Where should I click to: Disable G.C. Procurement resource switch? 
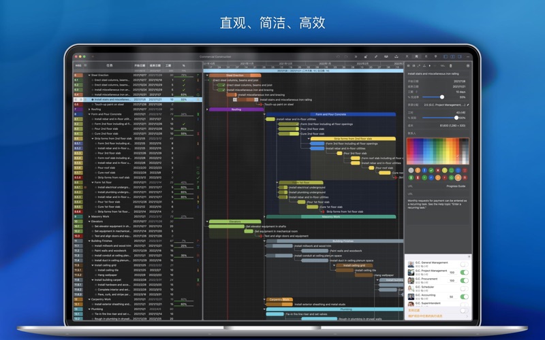coord(464,280)
